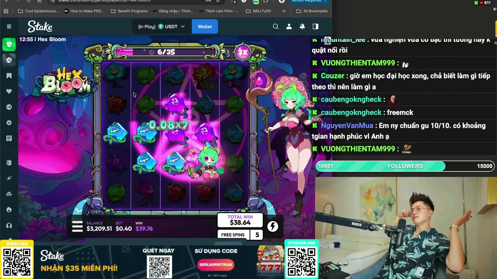Screen dimensions: 497x279
Task: Open the sparkles sidebar icon
Action: pos(9,178)
